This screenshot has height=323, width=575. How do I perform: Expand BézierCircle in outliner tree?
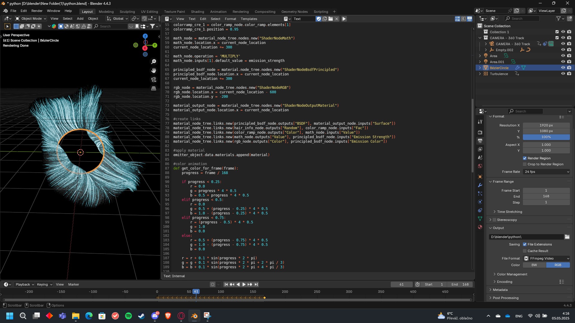pyautogui.click(x=480, y=68)
